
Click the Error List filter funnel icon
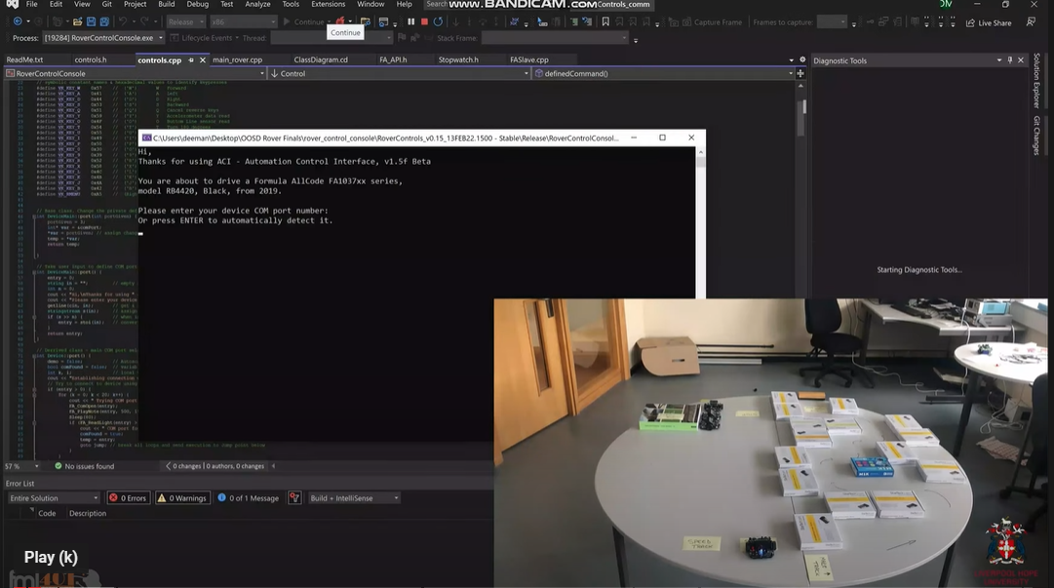point(293,498)
